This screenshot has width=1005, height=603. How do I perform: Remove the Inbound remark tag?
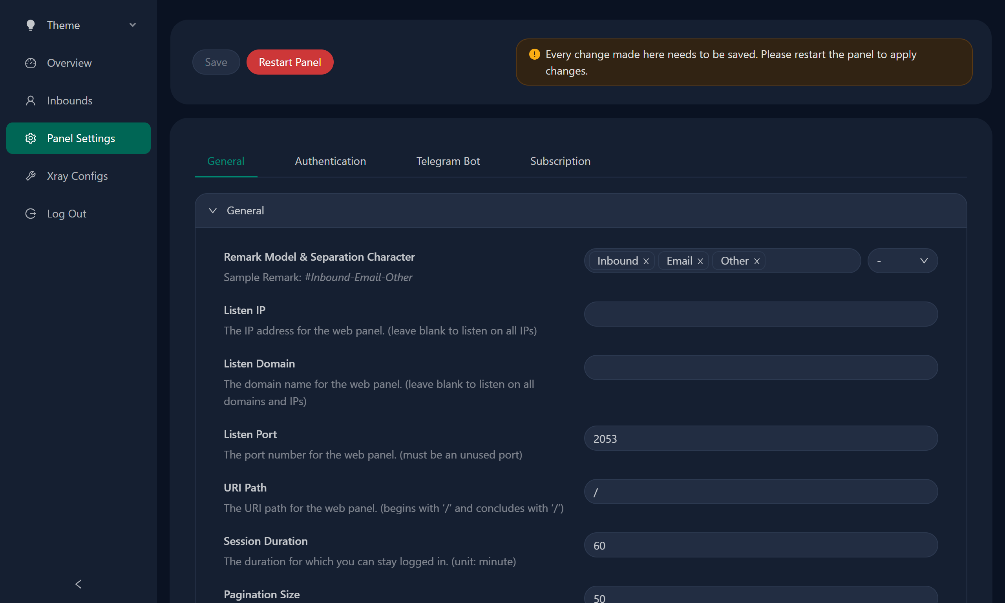[646, 261]
